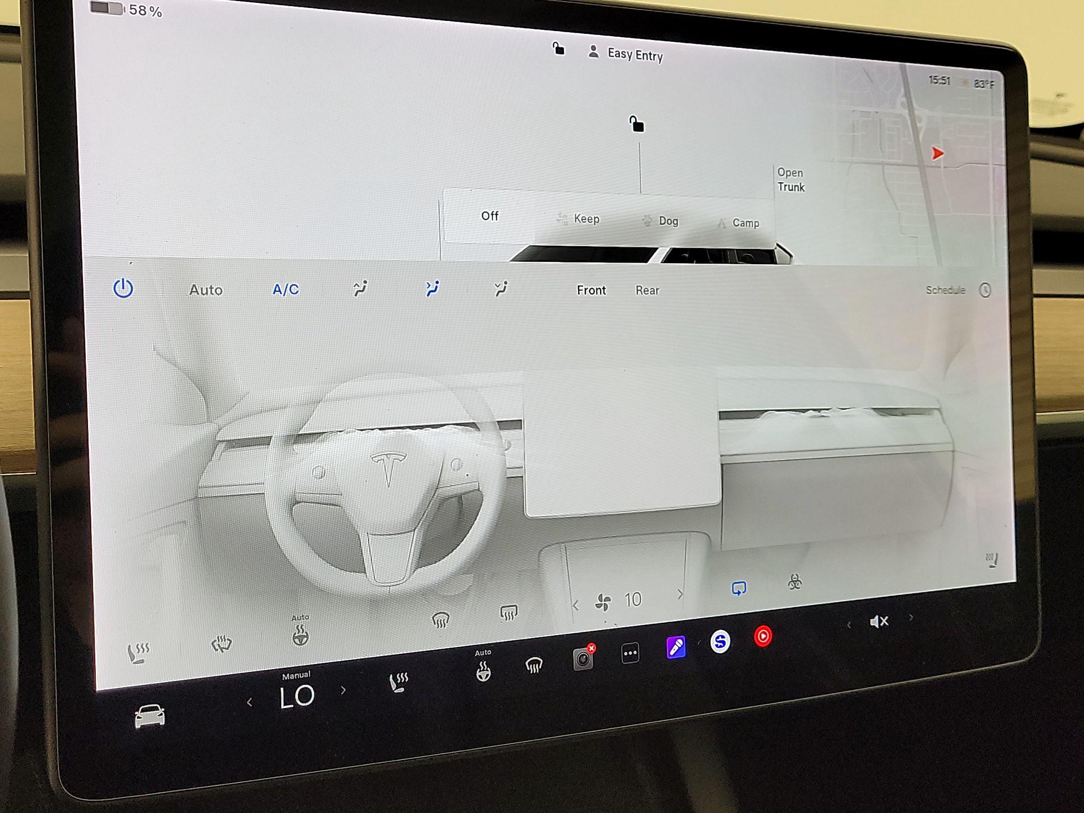Tap the 83°F outside temperature
1084x813 pixels.
(984, 84)
